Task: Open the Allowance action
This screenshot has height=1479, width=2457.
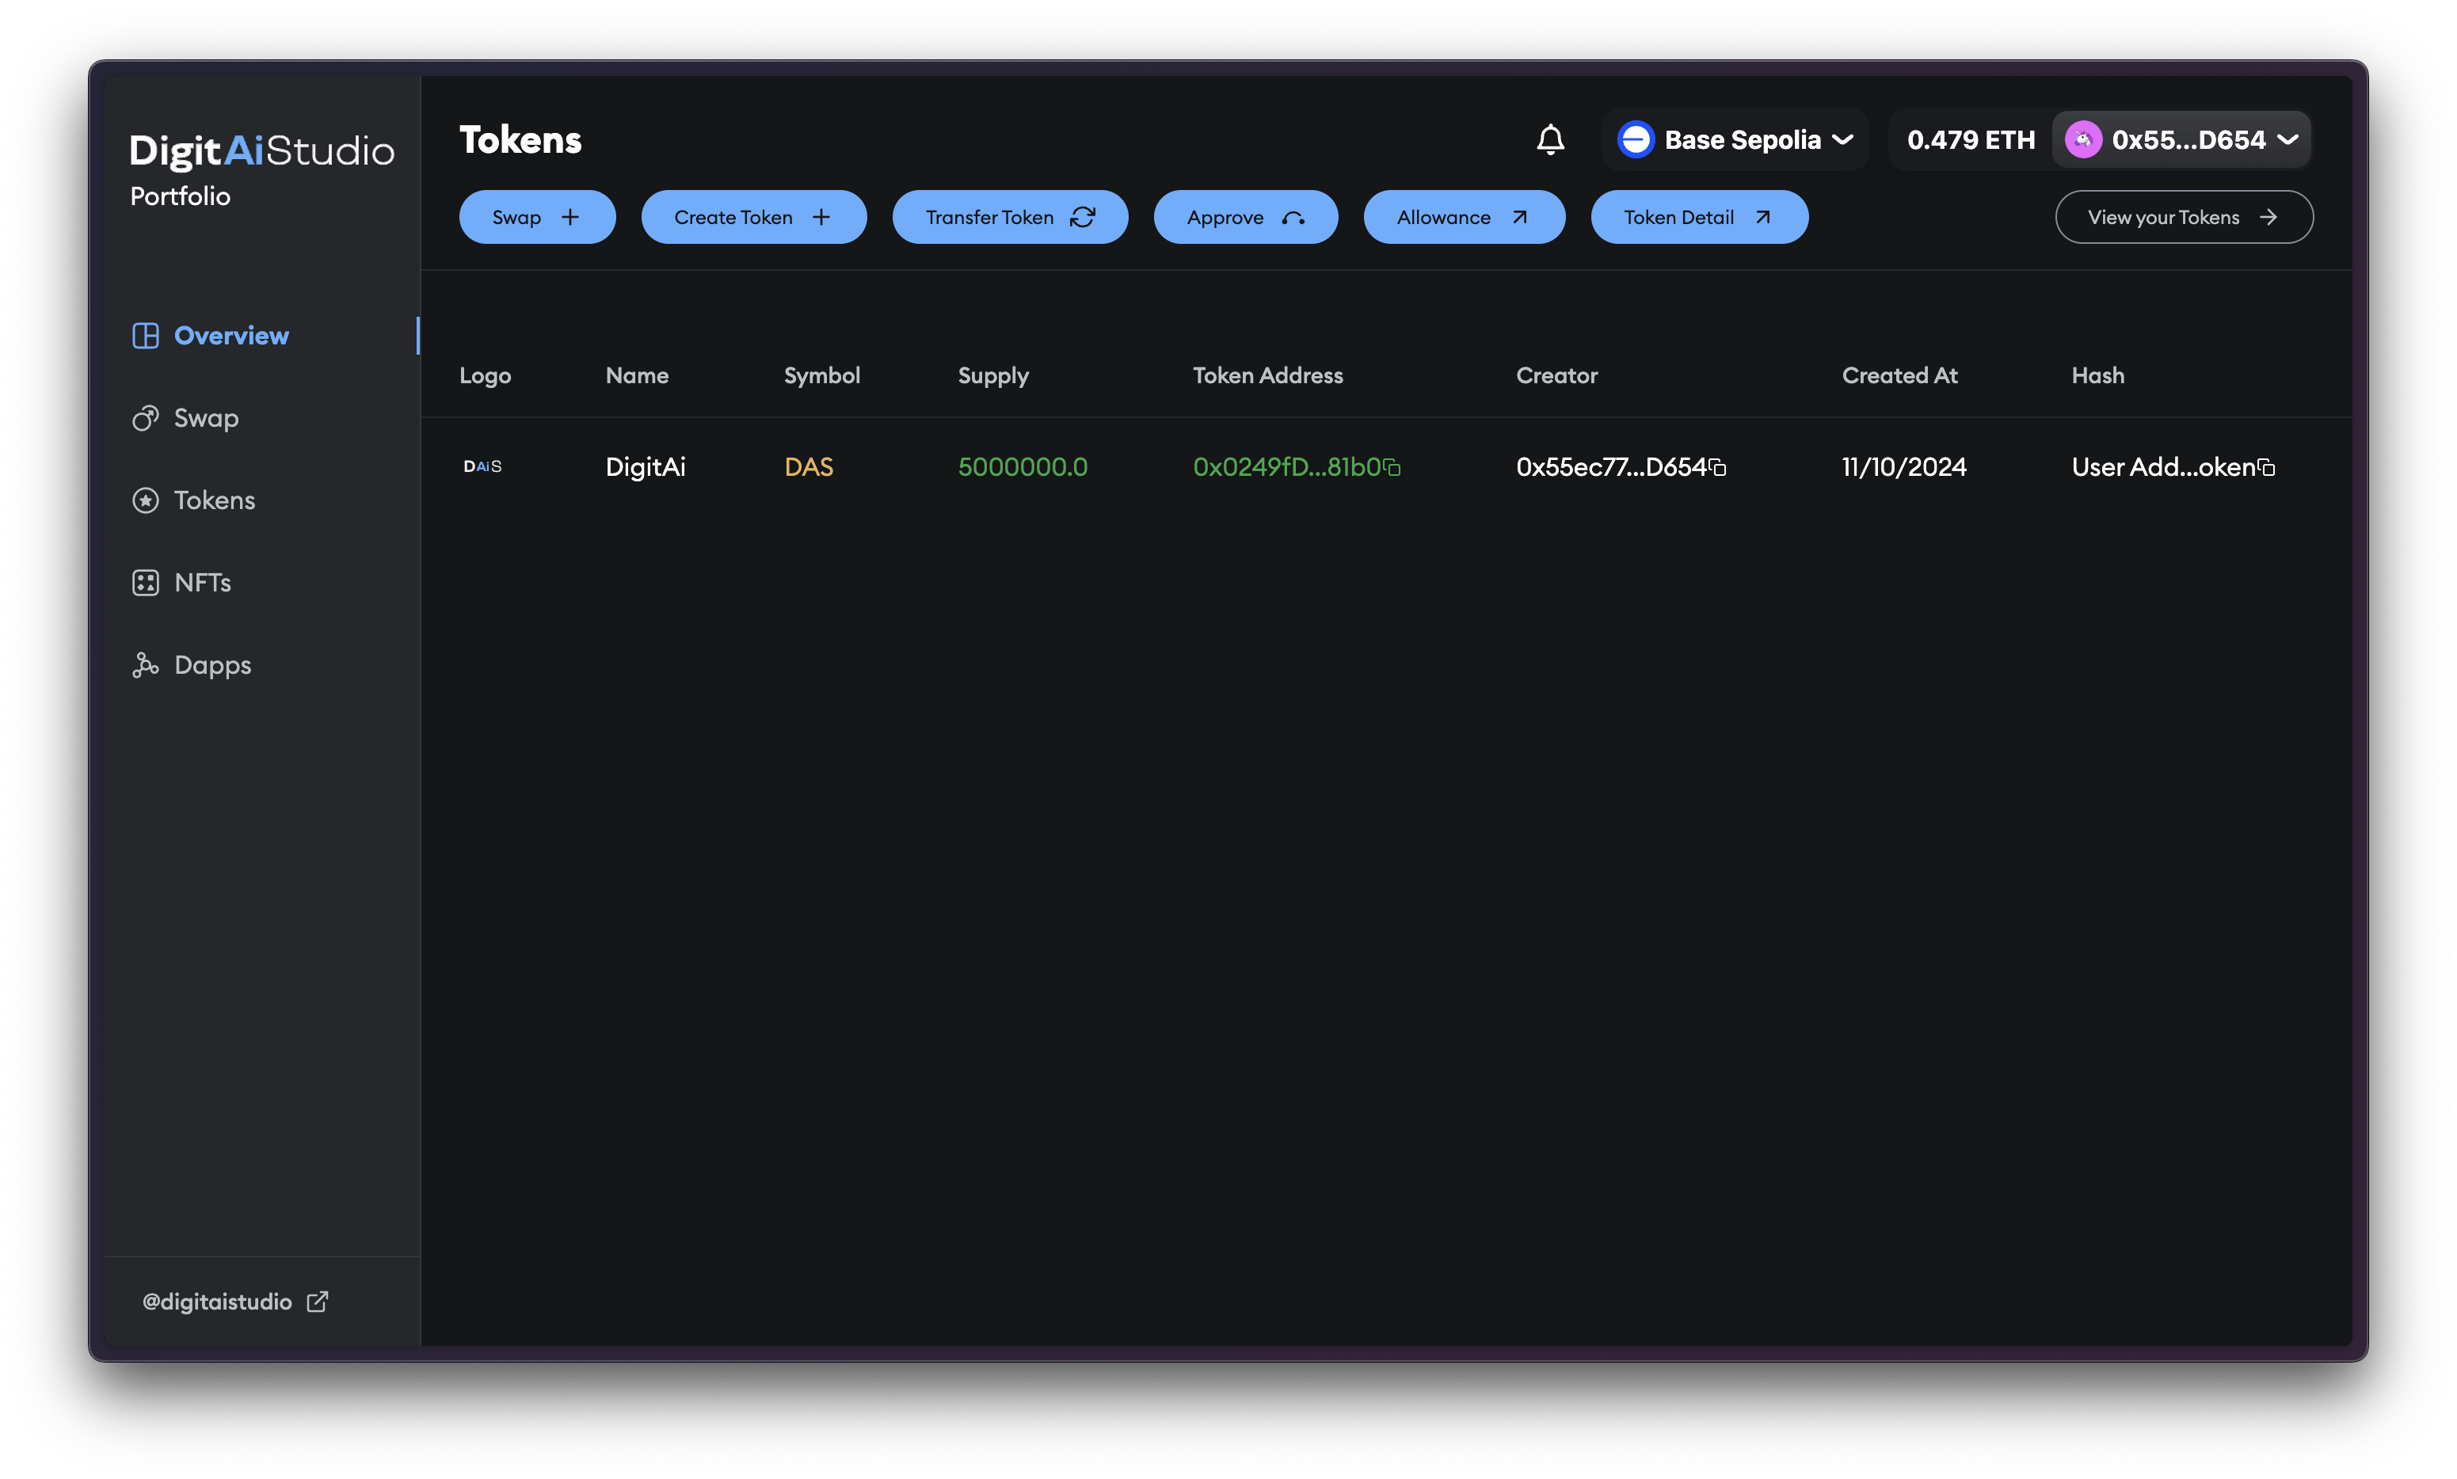Action: click(1462, 217)
